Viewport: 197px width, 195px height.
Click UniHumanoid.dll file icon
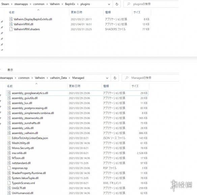9,193
